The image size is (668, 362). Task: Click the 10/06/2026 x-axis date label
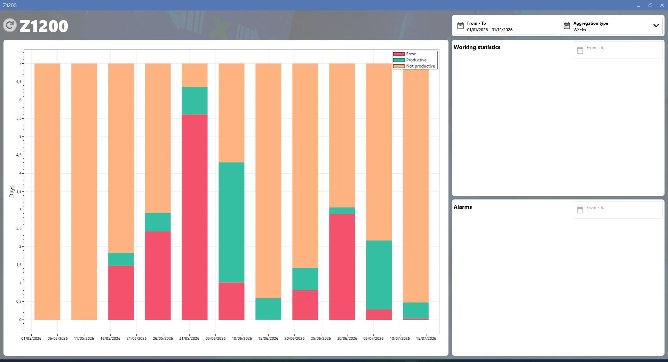pos(242,338)
